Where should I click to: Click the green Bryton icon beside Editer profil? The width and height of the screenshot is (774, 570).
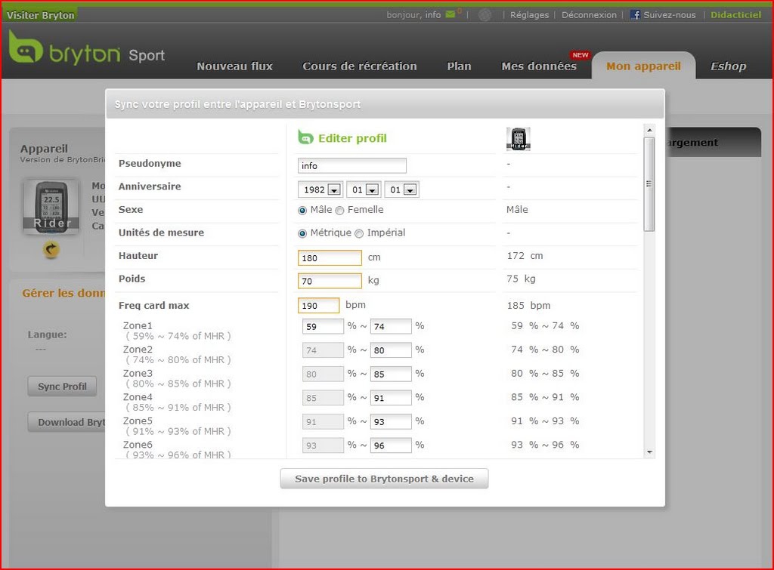coord(305,137)
